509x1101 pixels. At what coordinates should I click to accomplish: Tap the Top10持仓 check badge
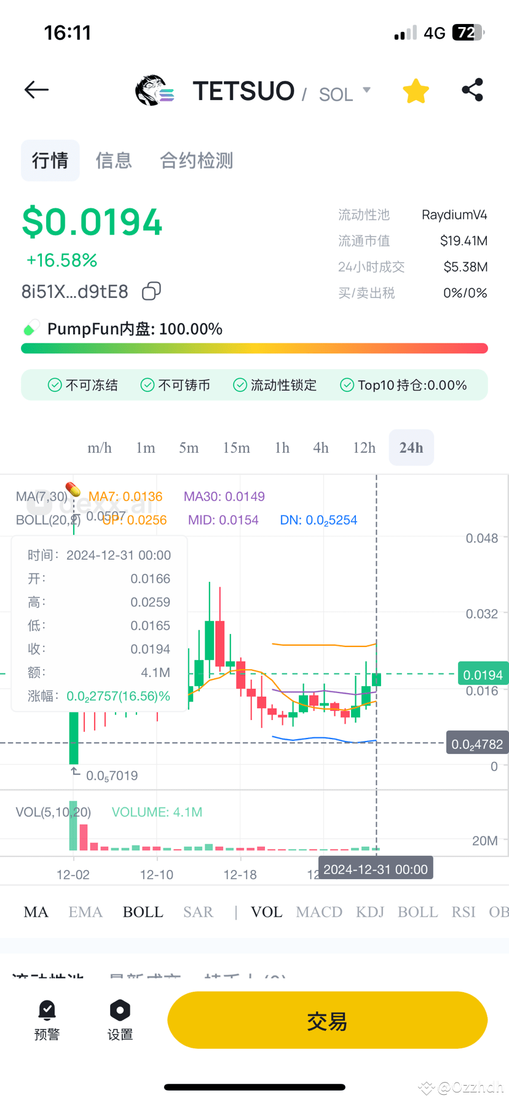[403, 385]
